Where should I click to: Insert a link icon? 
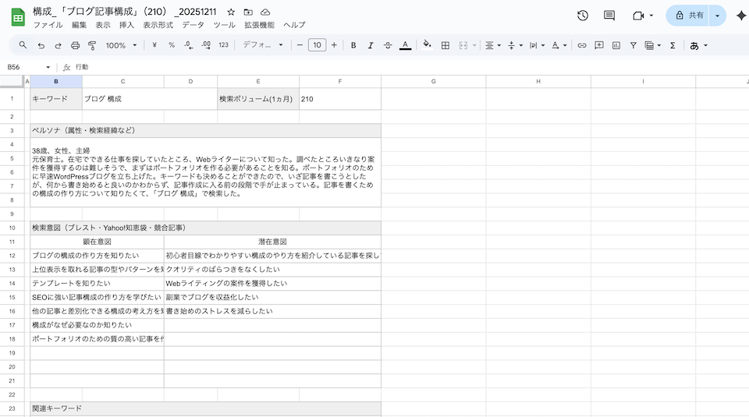(582, 45)
